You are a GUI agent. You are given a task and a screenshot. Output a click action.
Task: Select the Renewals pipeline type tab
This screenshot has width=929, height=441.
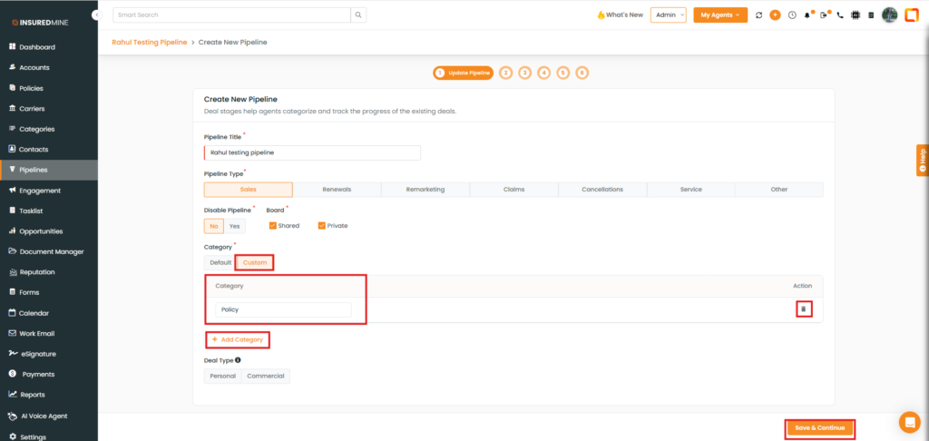337,190
